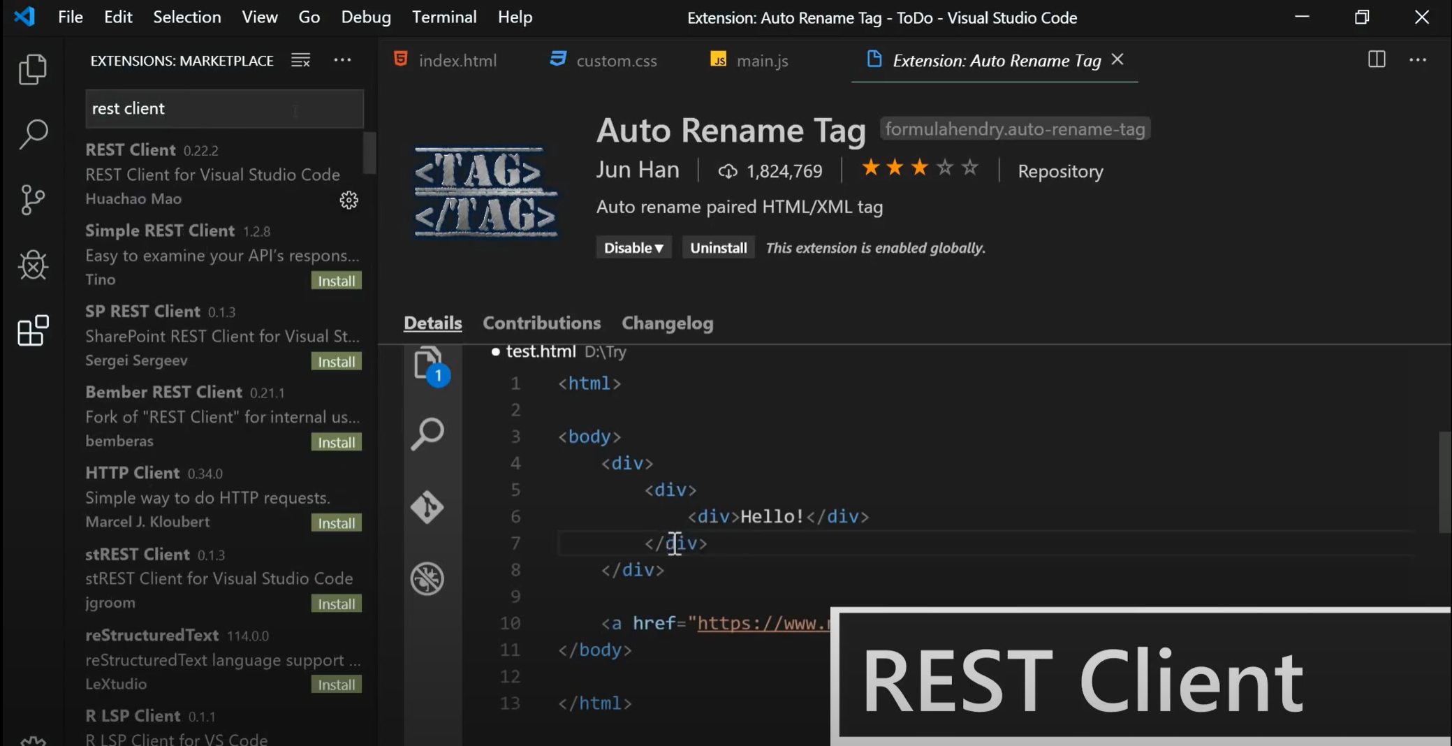Image resolution: width=1452 pixels, height=746 pixels.
Task: Select the stREST Client list entry
Action: click(223, 578)
